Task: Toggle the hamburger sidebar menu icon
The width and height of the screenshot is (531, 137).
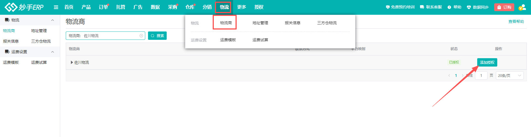Action: (x=56, y=7)
